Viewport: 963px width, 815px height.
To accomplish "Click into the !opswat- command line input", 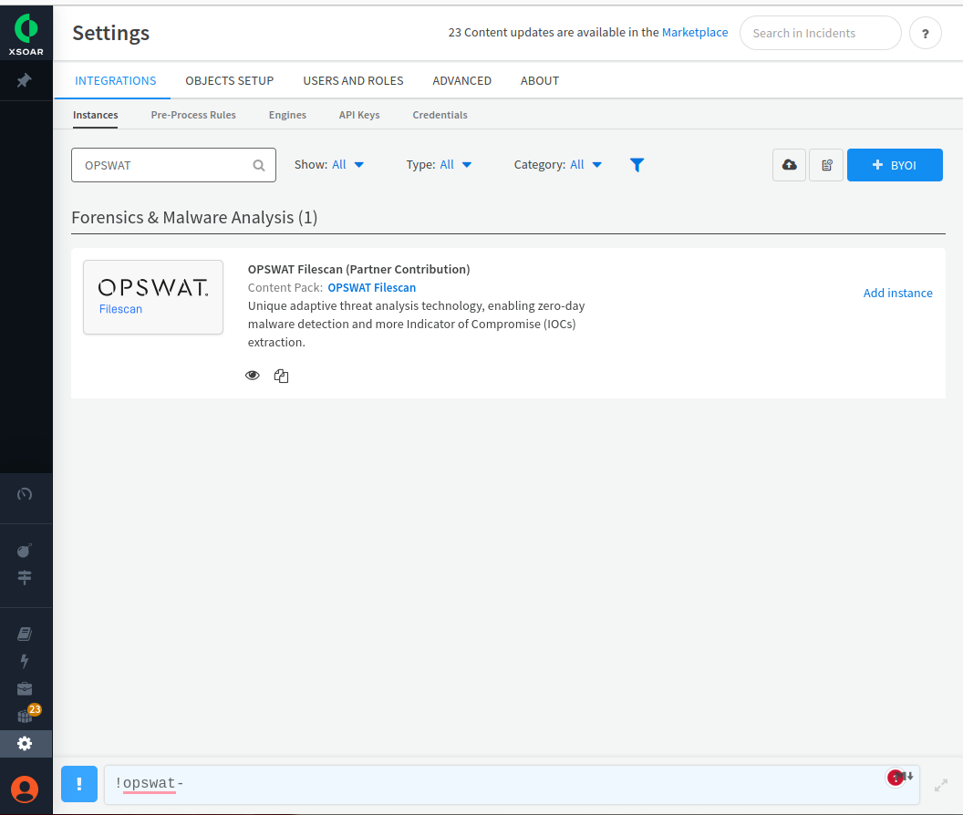I will click(512, 784).
